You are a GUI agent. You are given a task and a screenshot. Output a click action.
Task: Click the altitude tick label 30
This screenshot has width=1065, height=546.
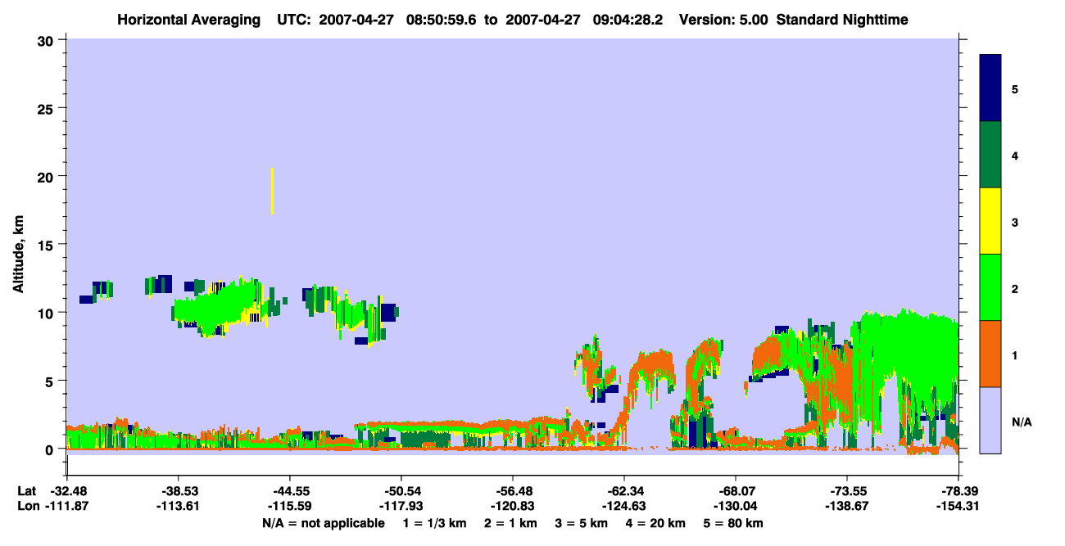pos(48,40)
